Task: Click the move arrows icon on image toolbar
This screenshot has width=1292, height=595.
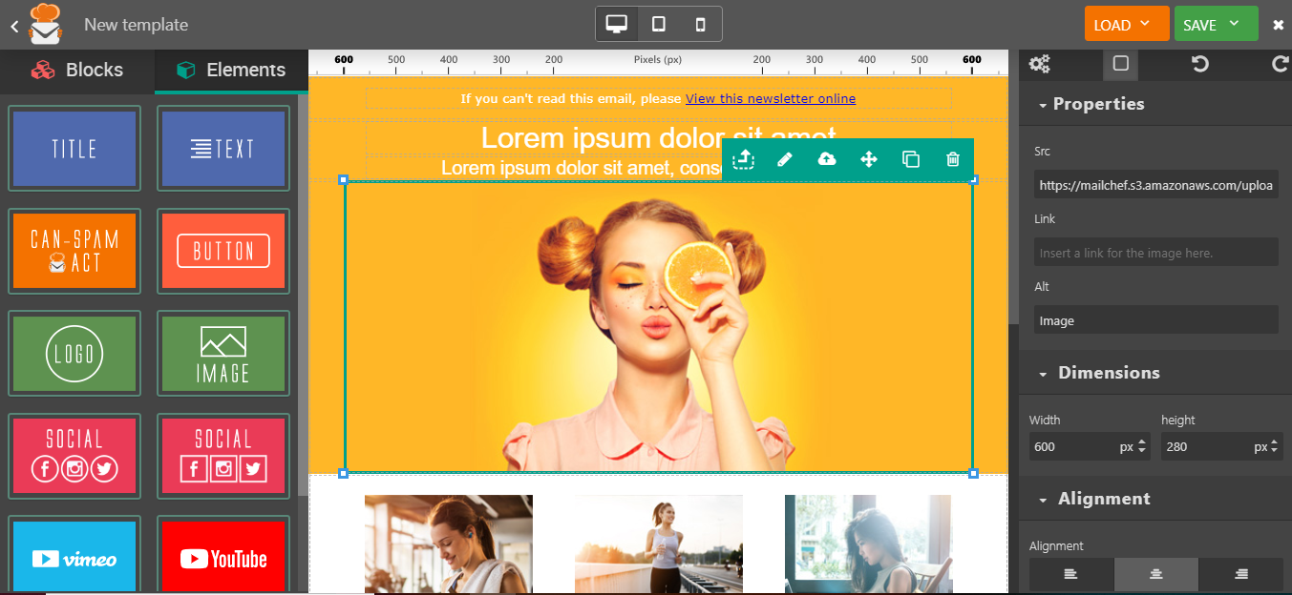Action: (x=869, y=159)
